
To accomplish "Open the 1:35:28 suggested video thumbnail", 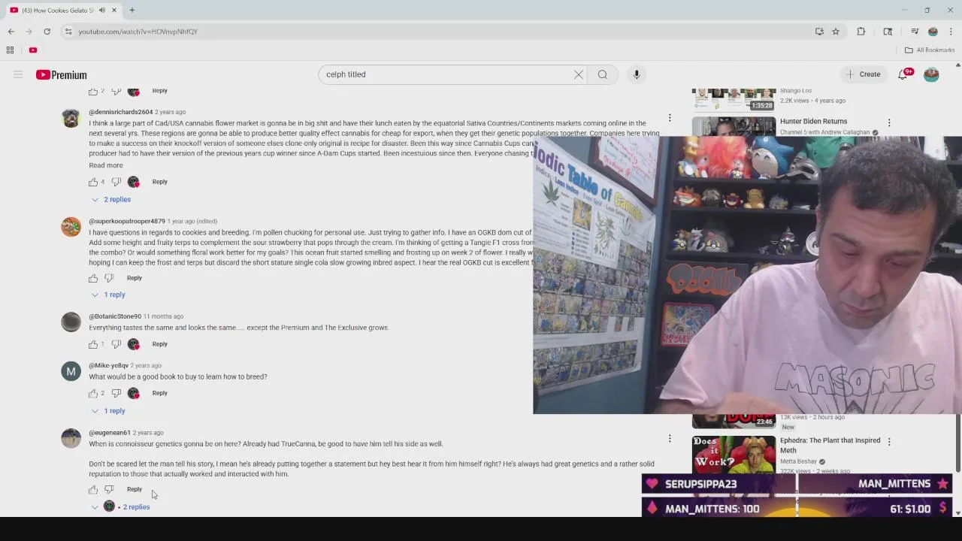I will pos(734,99).
